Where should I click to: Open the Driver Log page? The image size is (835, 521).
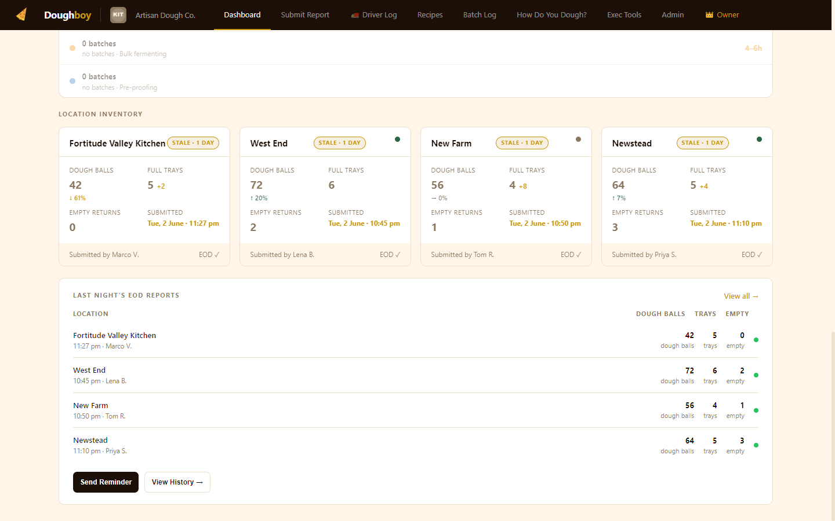374,15
